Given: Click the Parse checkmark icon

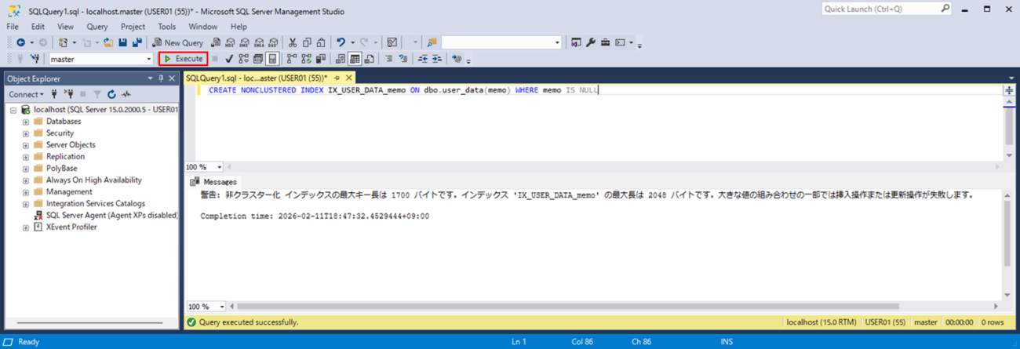Looking at the screenshot, I should [229, 59].
